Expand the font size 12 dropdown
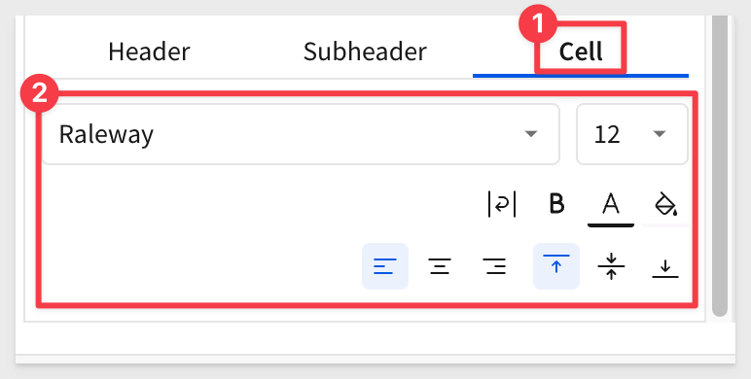 (632, 134)
